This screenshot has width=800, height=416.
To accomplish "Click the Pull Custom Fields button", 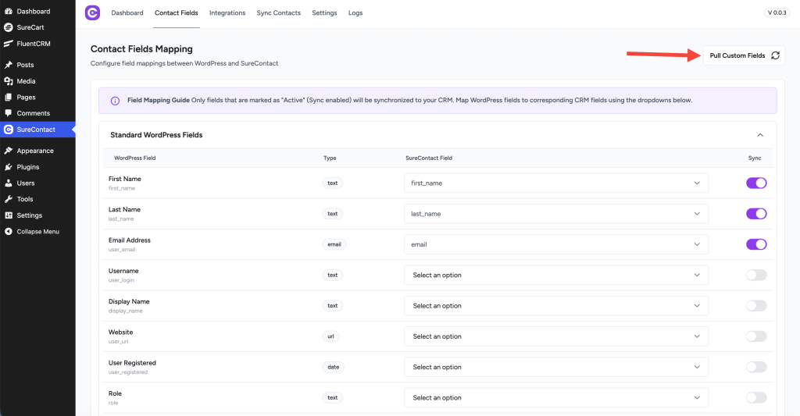I will [x=744, y=55].
